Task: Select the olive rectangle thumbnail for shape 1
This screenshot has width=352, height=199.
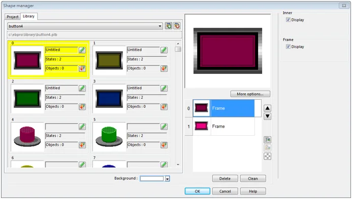Action: (x=109, y=60)
